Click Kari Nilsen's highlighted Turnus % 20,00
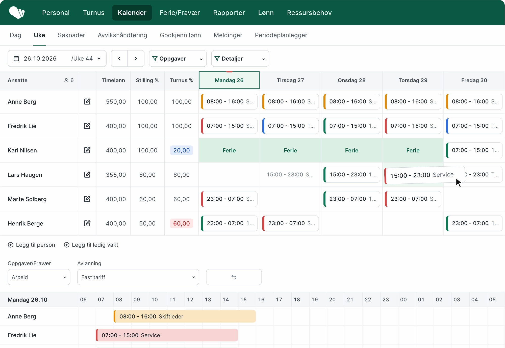The image size is (505, 348). 182,150
